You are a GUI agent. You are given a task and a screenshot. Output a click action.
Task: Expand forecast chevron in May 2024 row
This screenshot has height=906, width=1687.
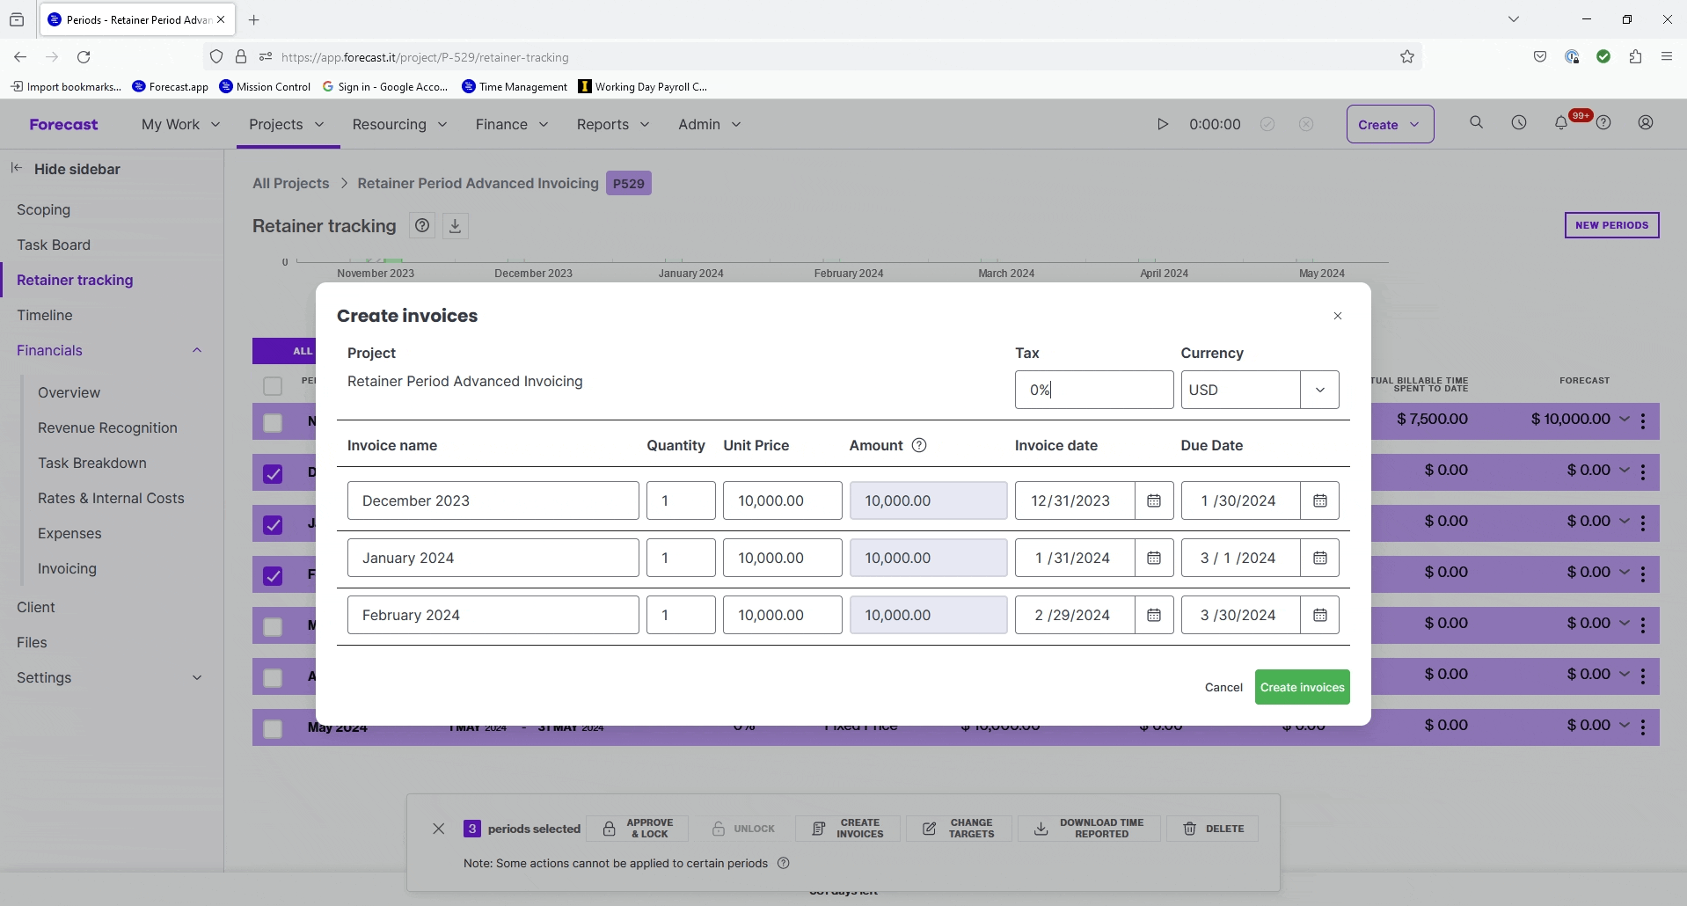click(1625, 725)
